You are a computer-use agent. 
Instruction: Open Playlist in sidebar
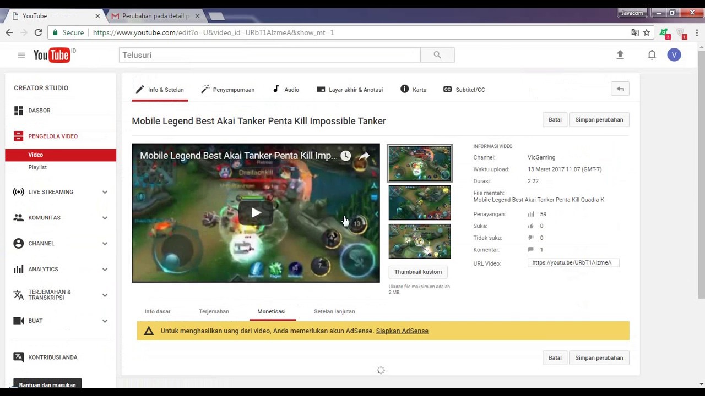(37, 167)
